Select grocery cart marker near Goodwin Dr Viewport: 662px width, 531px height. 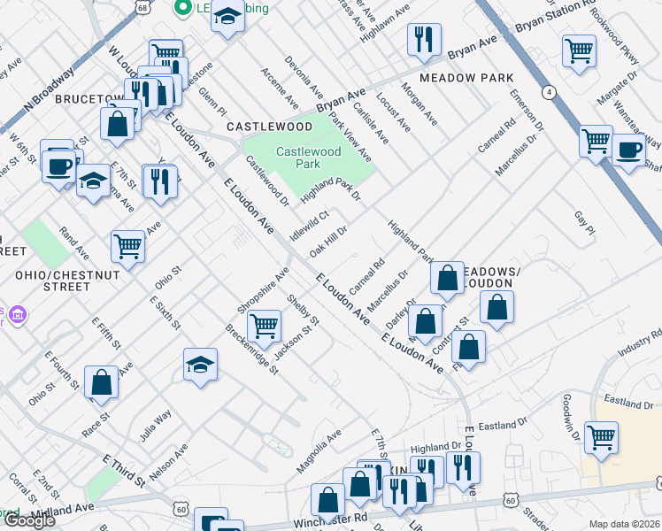601,439
